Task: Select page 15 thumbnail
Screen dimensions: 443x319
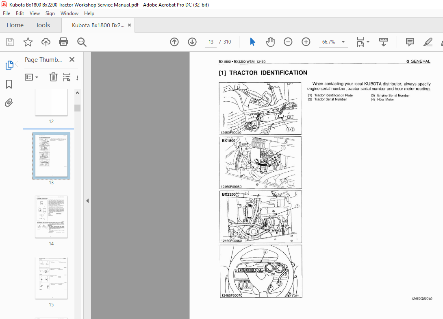Action: tap(52, 278)
